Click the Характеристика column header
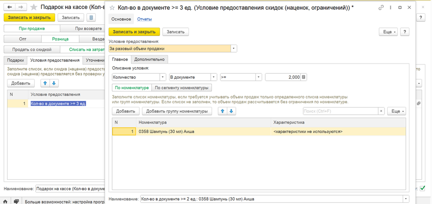The image size is (432, 204). pos(338,122)
